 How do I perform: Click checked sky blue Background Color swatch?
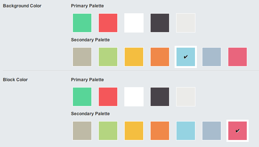186,57
